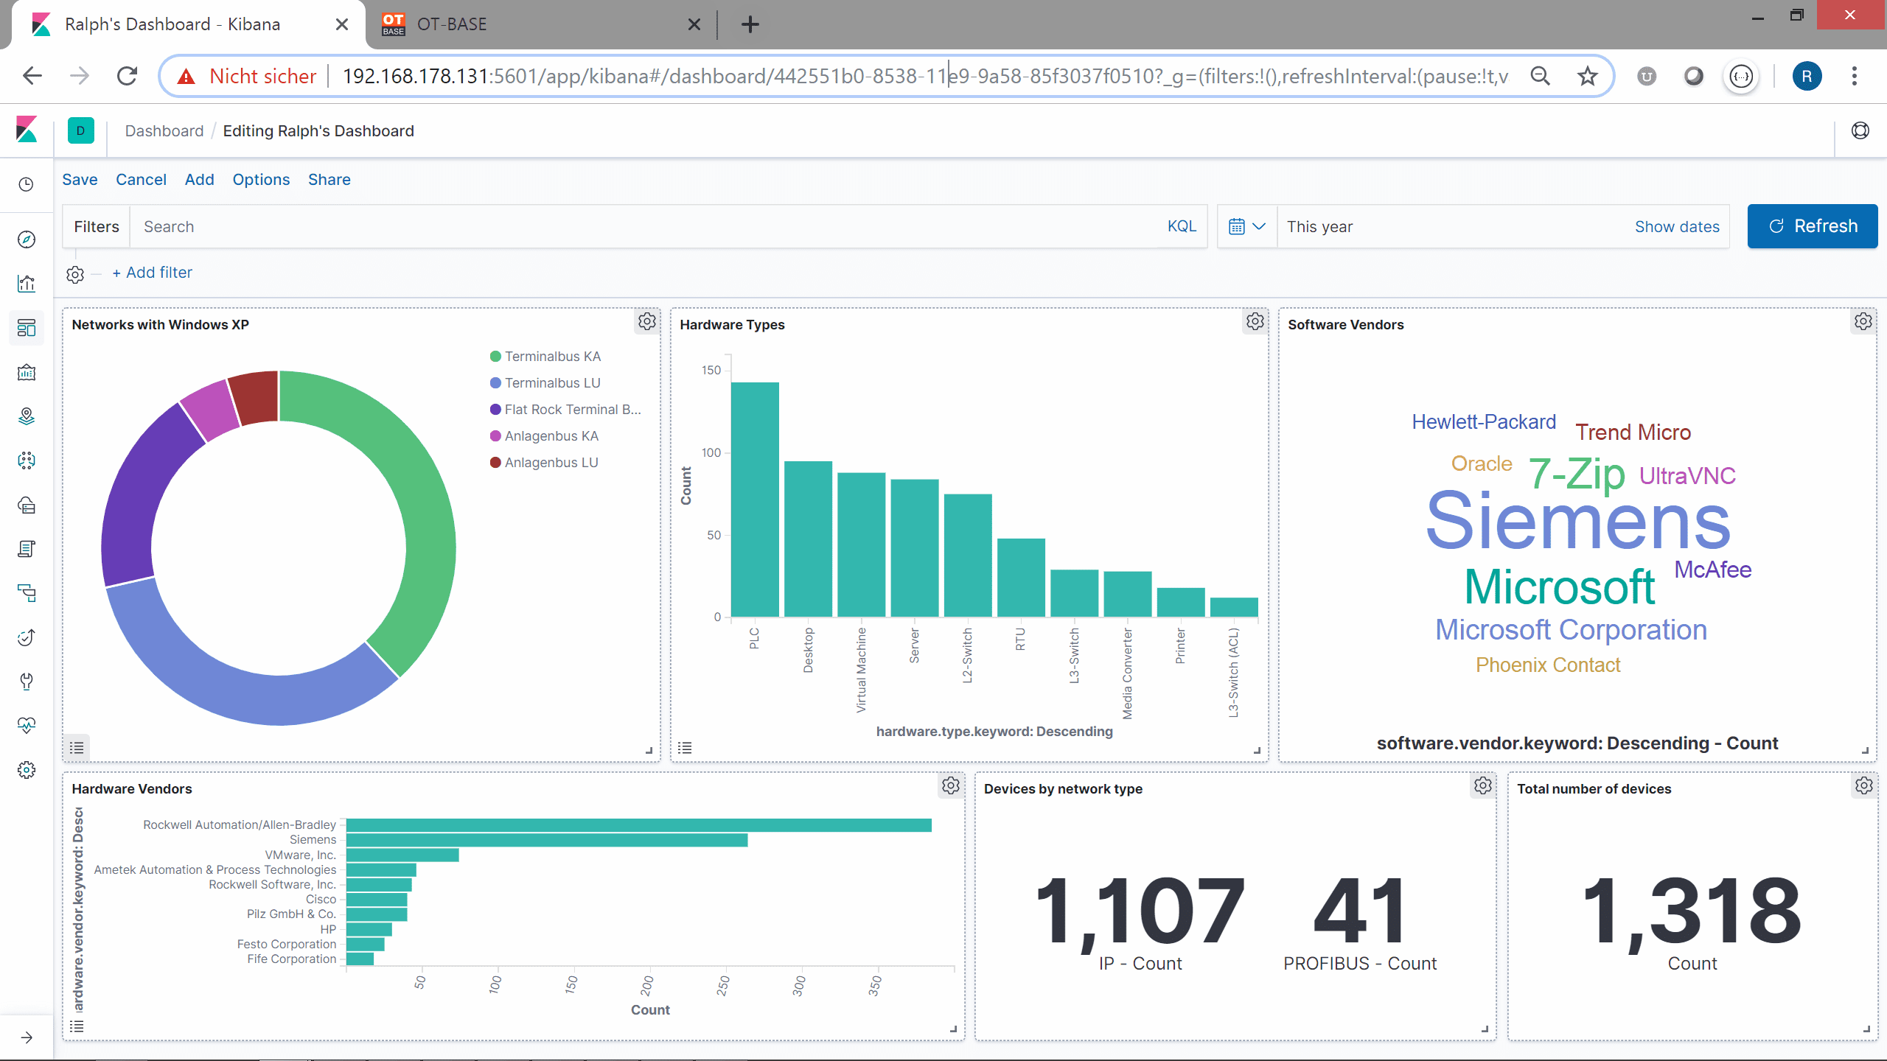
Task: Click the Rockwell Automation/Allen-Bradley bar
Action: click(639, 825)
